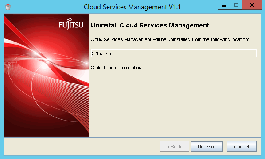
Task: Click the bright light flare in the banner artwork
Action: tap(45, 59)
